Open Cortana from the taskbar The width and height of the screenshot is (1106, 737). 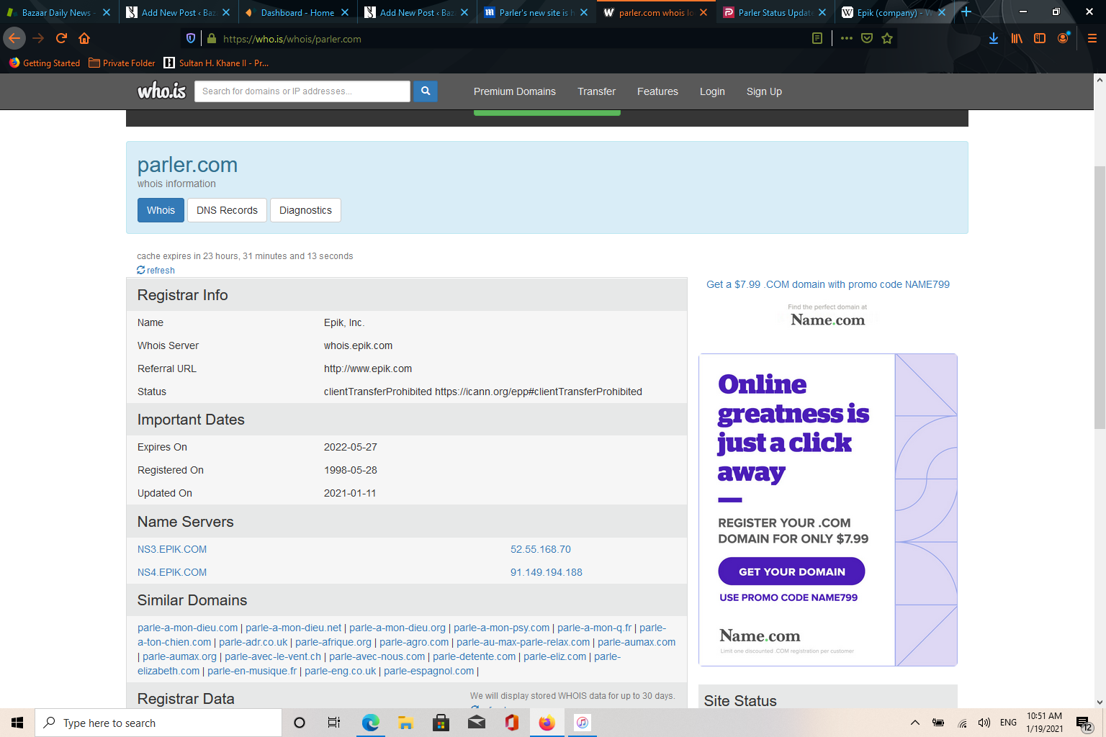tap(300, 723)
